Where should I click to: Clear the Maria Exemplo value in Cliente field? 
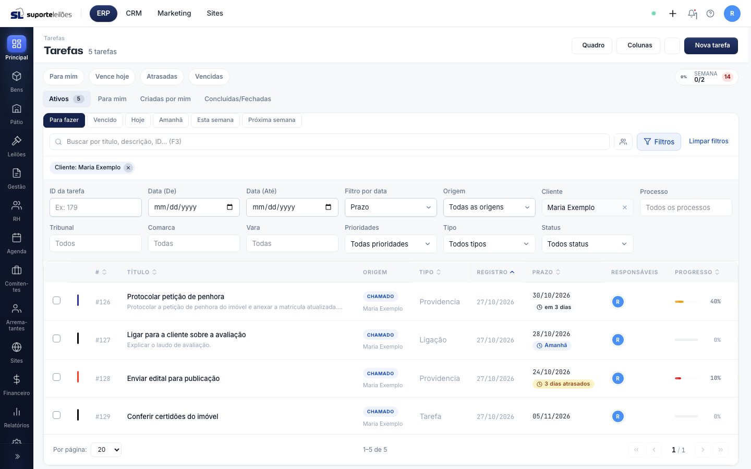(625, 207)
